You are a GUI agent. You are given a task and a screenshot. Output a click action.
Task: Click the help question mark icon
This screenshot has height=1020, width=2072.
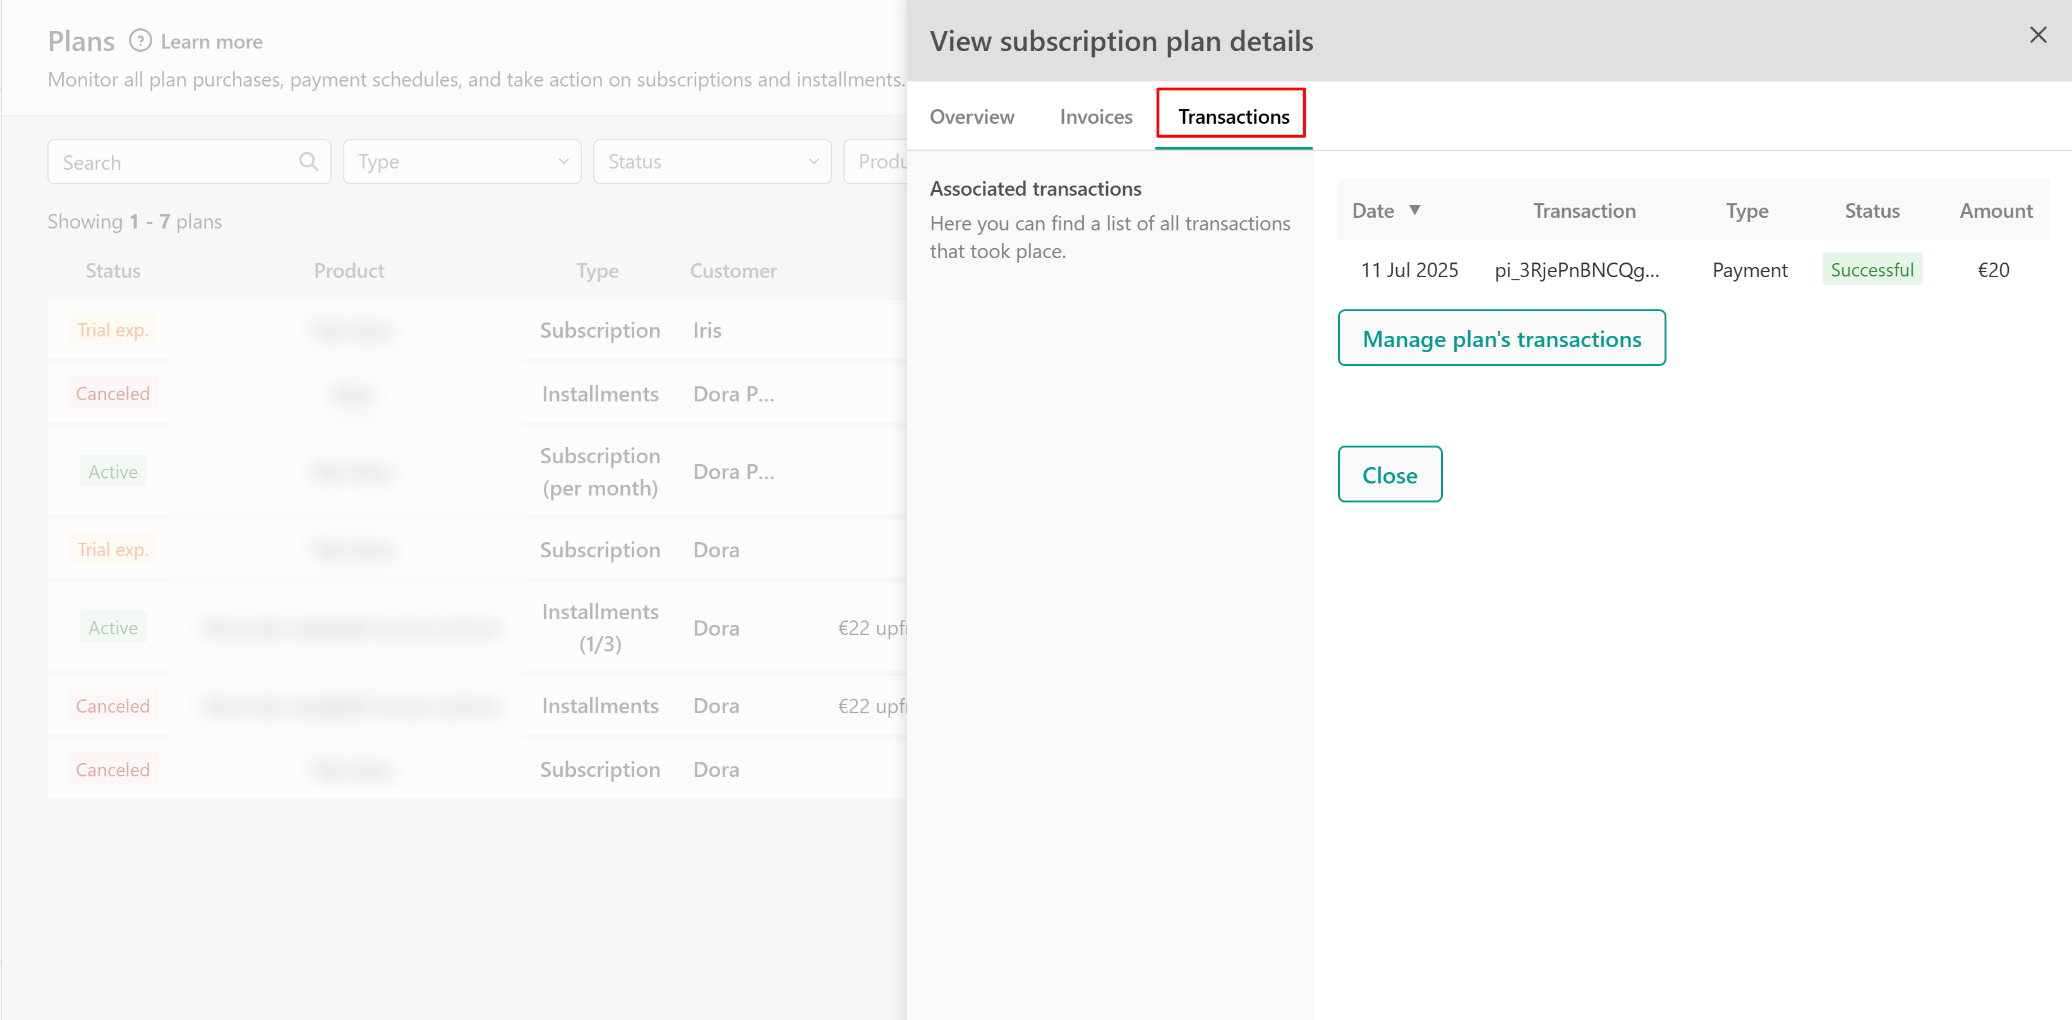click(140, 41)
